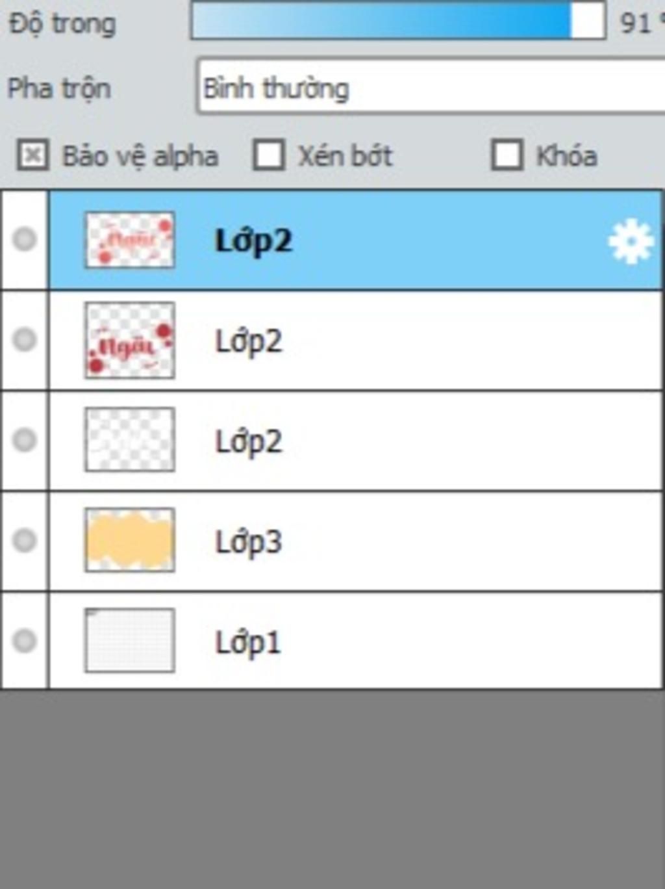The image size is (665, 889).
Task: Toggle visibility of second Lớp2 layer from top
Action: coord(25,339)
